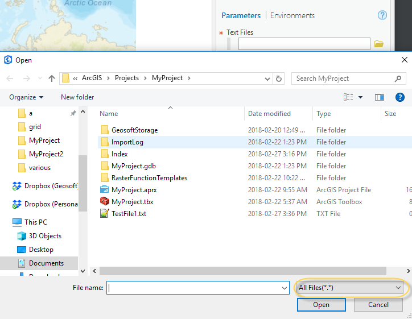The height and width of the screenshot is (319, 412).
Task: Click ArcGIS in the address path
Action: pos(92,78)
